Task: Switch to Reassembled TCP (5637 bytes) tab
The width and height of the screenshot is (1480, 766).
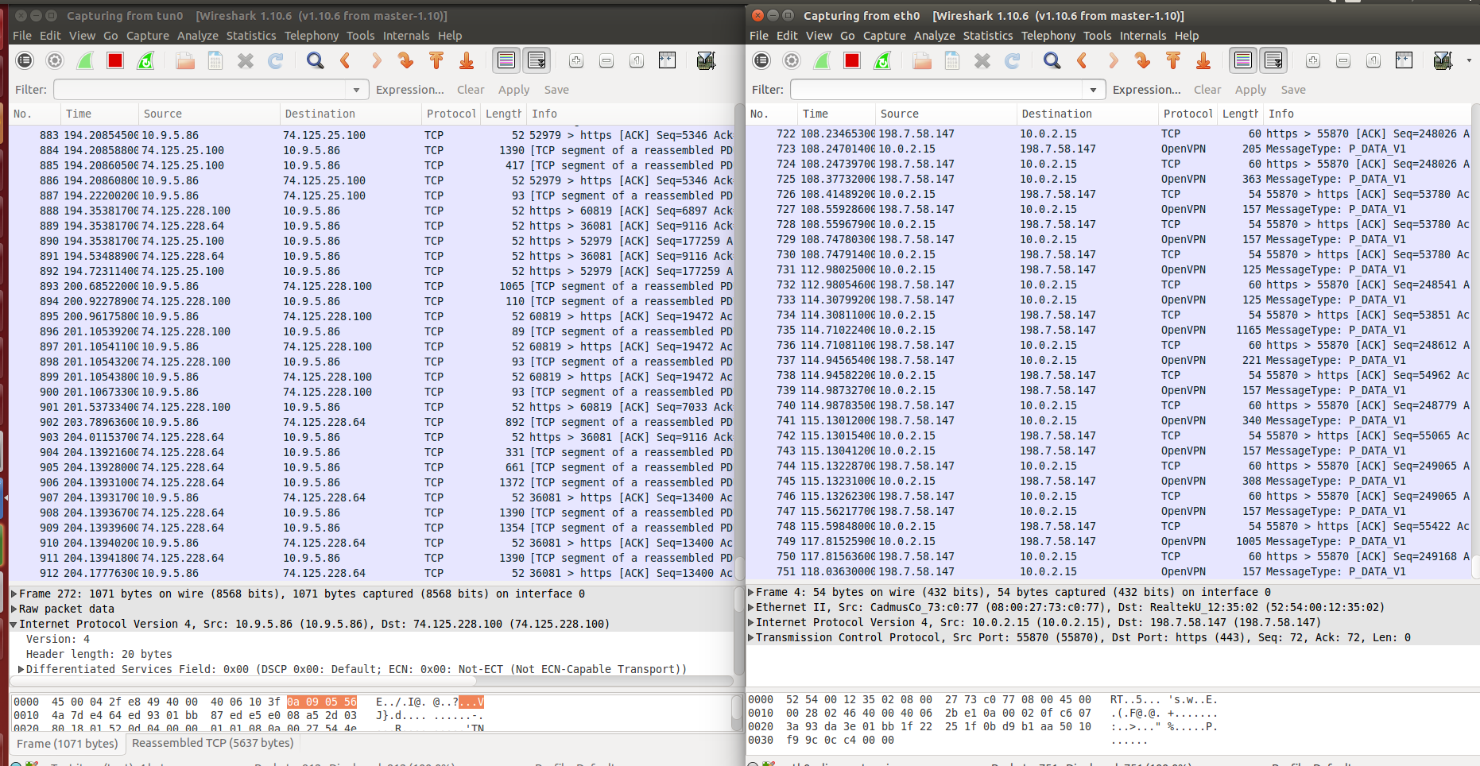Action: [x=213, y=743]
